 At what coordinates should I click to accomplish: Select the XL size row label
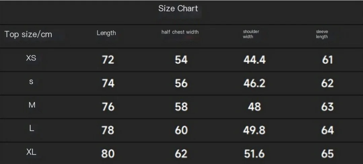(x=31, y=152)
